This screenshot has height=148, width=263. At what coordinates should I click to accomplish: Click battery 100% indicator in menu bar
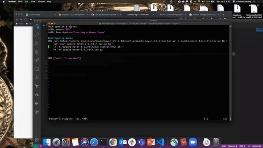210,2
